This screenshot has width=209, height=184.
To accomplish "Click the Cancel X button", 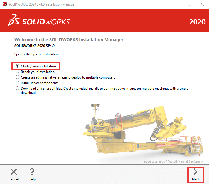I will 14,175.
